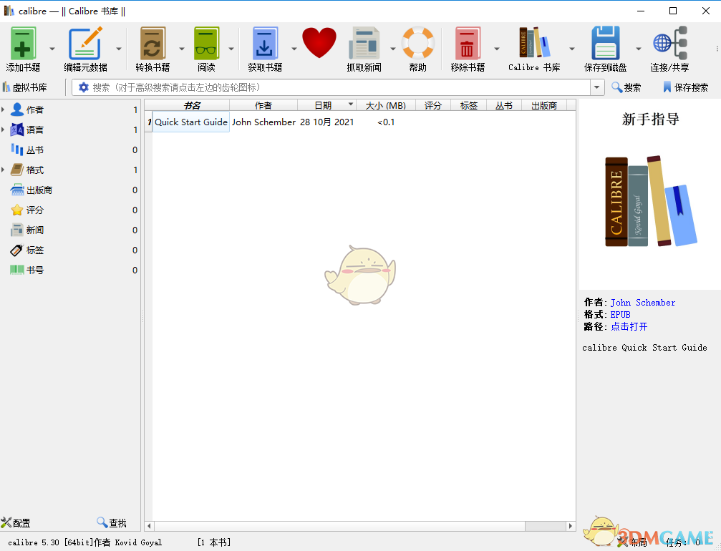Click the red heart donate icon
The width and height of the screenshot is (721, 551).
tap(319, 42)
